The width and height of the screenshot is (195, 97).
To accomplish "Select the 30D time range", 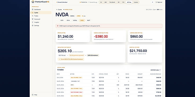I will [105, 2].
